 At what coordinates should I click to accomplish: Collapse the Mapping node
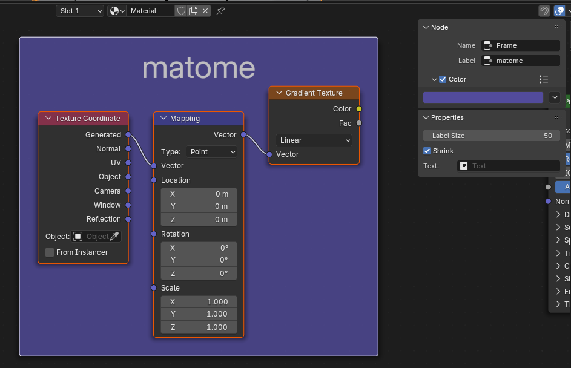[163, 118]
